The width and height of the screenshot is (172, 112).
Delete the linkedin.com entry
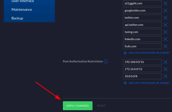(165, 39)
